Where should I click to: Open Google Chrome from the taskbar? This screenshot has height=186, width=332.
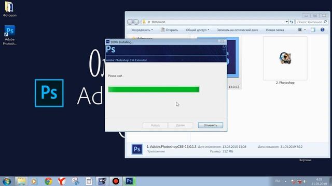(x=48, y=181)
